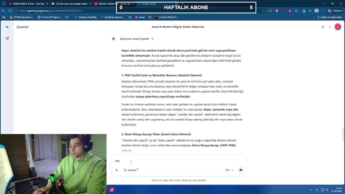Click the purple chat extension icon
345x194 pixels.
(x=290, y=11)
